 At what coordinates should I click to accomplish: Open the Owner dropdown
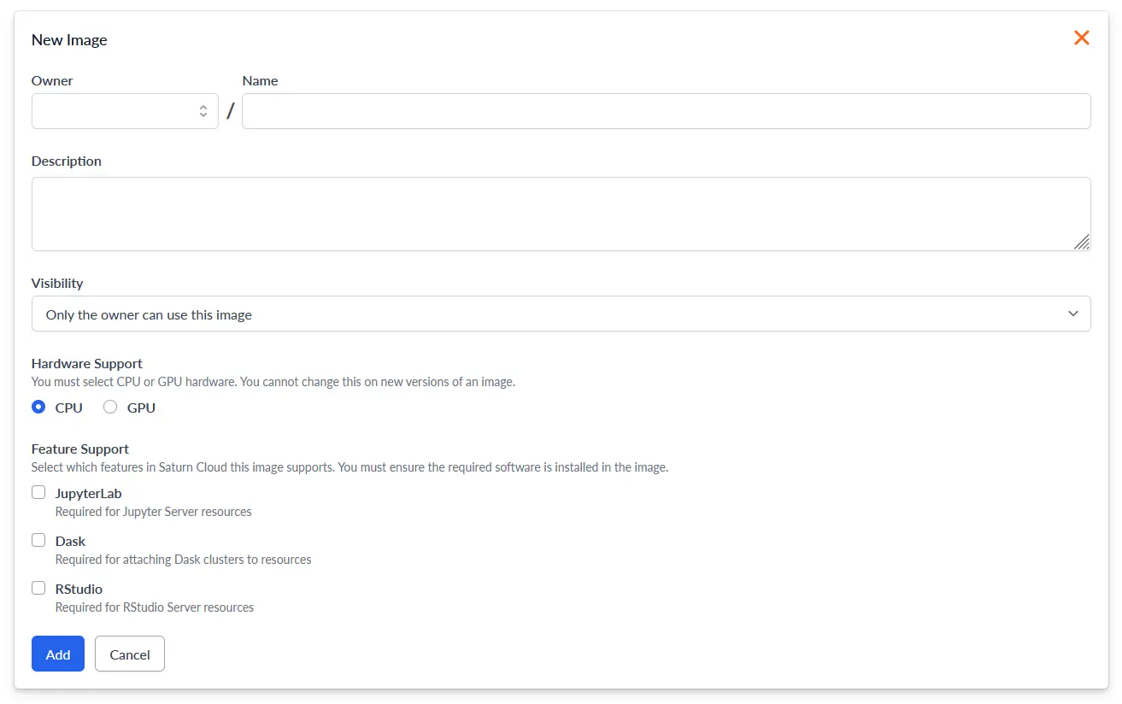125,110
